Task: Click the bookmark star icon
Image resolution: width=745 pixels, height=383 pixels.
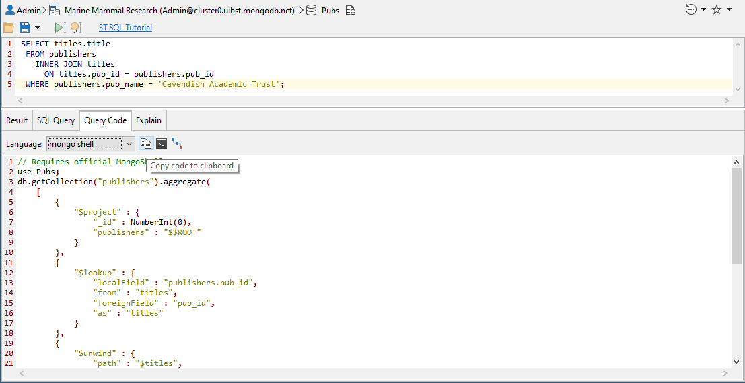Action: click(x=717, y=9)
